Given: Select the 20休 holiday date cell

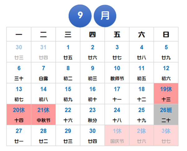Looking at the screenshot, I should click(19, 114).
